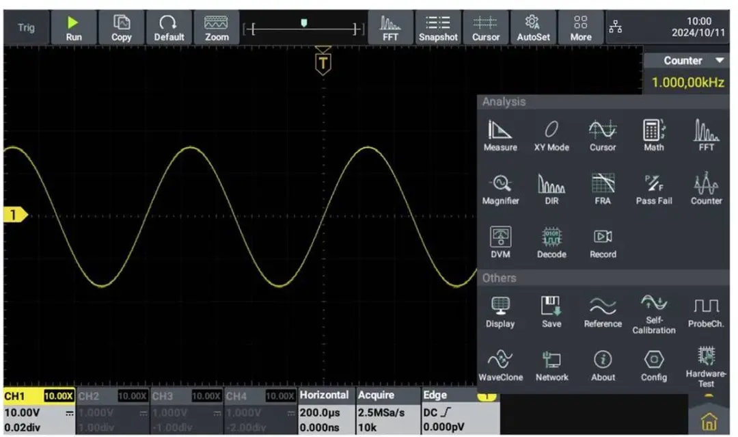Screen dimensions: 738x437
Task: Click the Trig status indicator
Action: (x=27, y=28)
